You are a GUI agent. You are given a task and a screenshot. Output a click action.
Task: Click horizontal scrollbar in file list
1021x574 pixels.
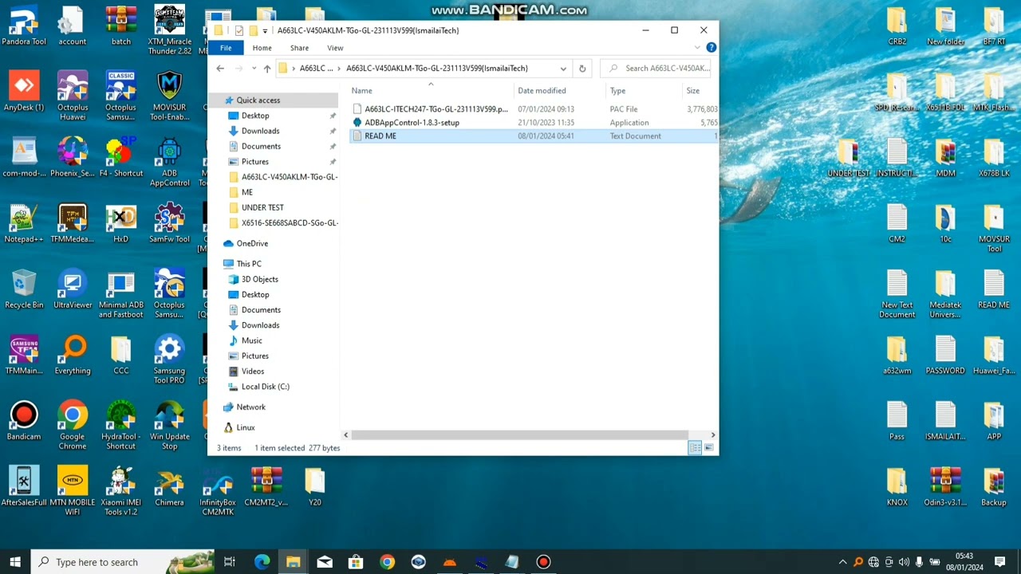click(x=519, y=434)
